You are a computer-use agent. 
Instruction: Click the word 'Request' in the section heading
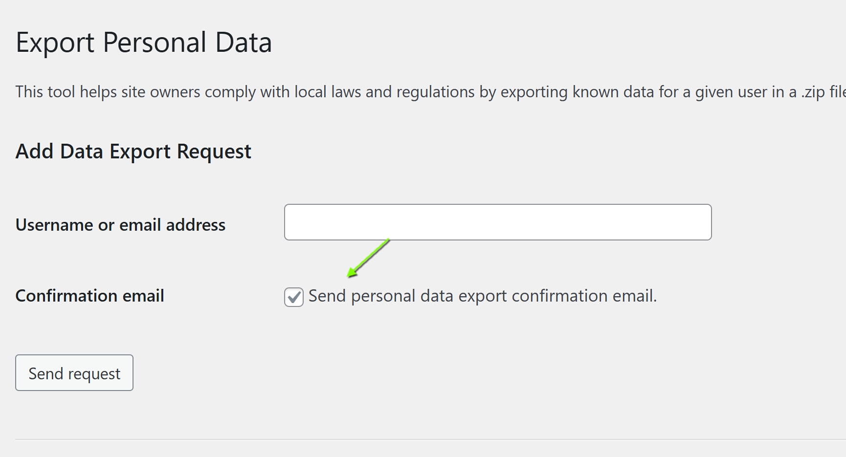(214, 152)
